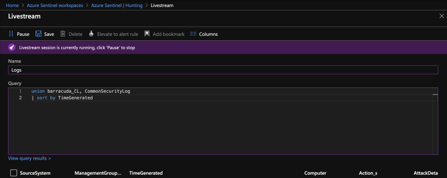Click the View query results link
447x178 pixels.
(x=29, y=158)
